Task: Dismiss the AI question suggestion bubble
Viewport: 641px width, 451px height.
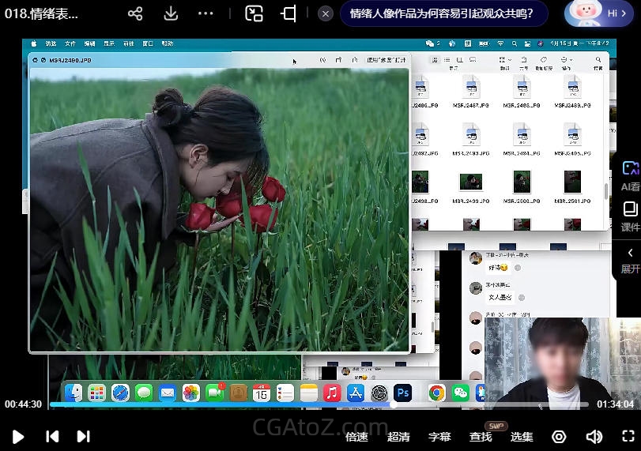Action: 326,13
